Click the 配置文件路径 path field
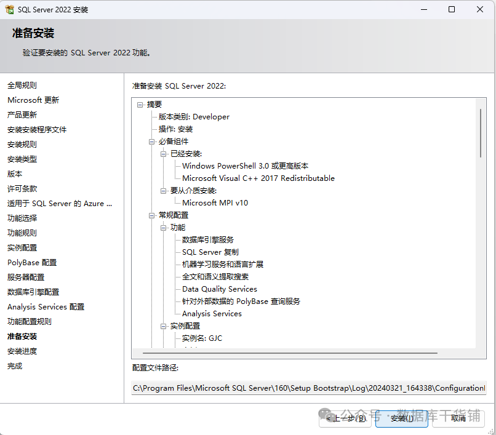 point(309,388)
